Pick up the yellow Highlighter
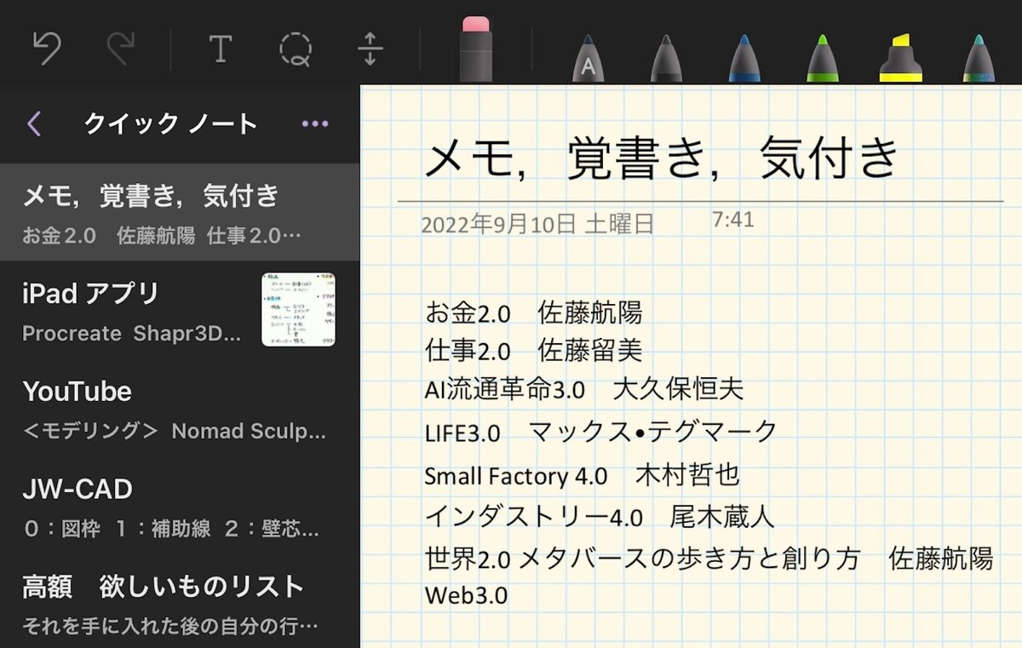The height and width of the screenshot is (648, 1022). (901, 51)
